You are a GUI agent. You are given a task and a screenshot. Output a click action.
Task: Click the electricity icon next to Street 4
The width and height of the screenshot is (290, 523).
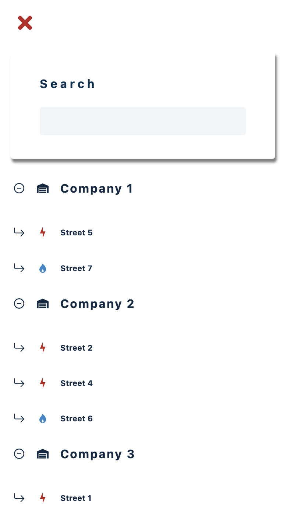[x=43, y=383]
